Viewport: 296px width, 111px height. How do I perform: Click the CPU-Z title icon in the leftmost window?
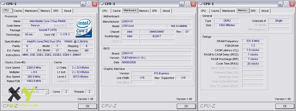tap(3, 4)
